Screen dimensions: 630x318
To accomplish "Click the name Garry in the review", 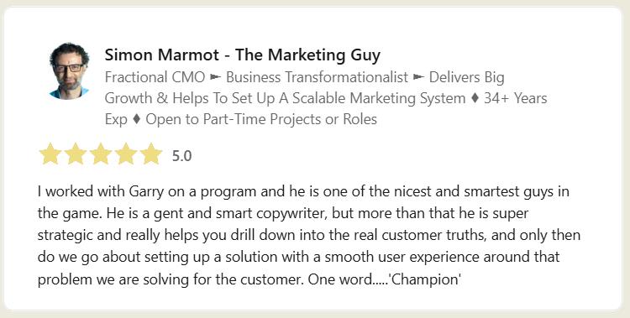I will [146, 191].
